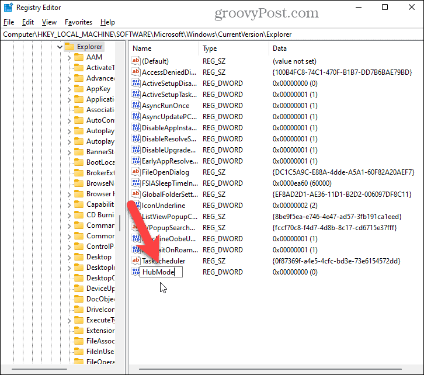
Task: Expand the ExecuteT key
Action: coord(69,321)
